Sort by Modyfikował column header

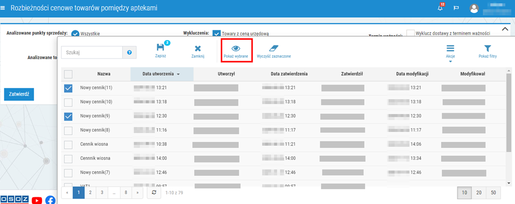(473, 74)
